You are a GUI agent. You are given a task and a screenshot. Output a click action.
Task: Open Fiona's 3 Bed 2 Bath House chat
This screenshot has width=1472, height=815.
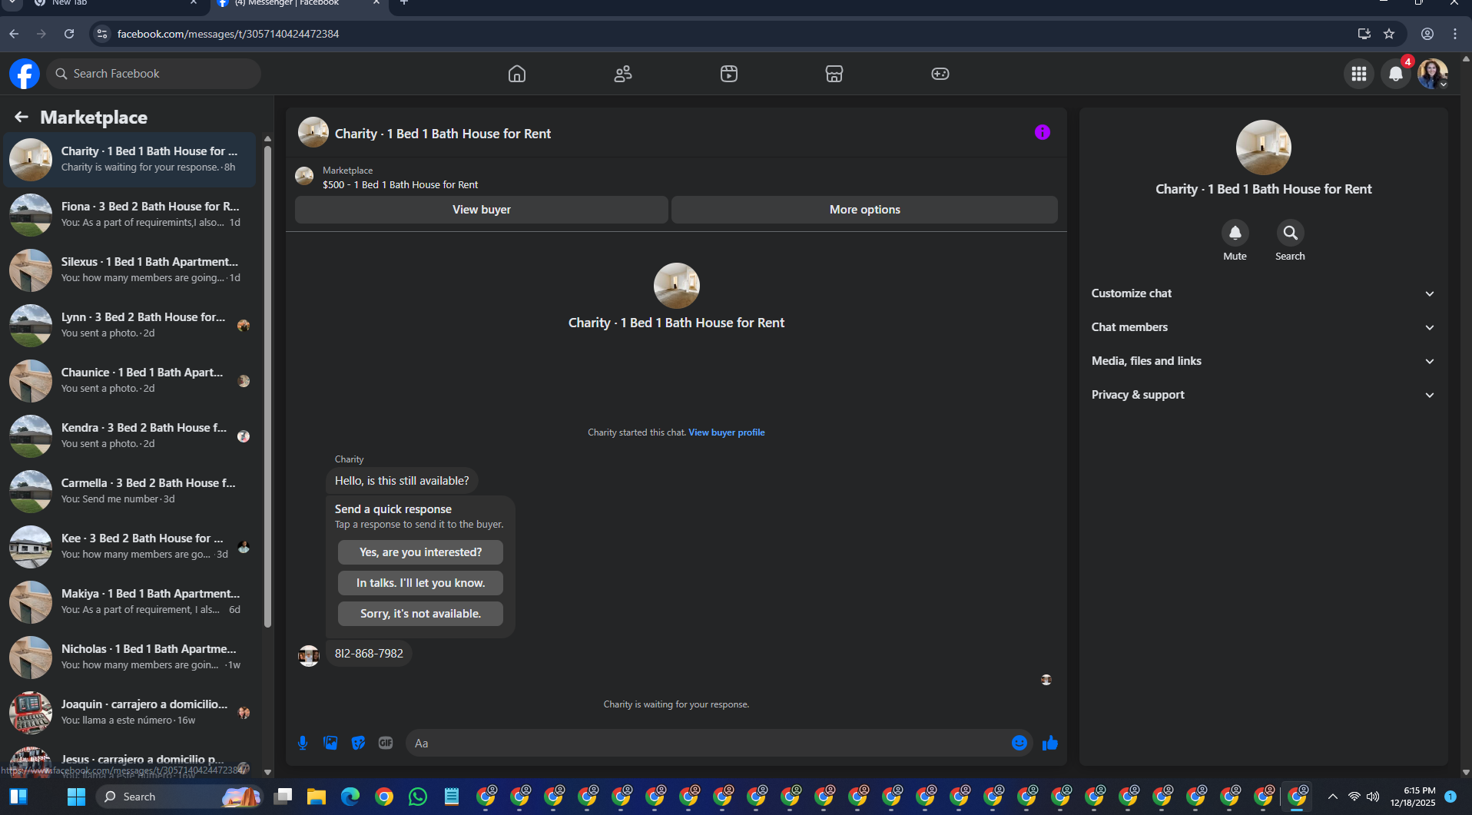(x=130, y=214)
